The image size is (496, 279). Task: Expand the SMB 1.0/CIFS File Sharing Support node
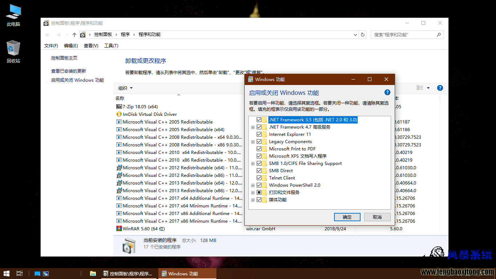(253, 163)
